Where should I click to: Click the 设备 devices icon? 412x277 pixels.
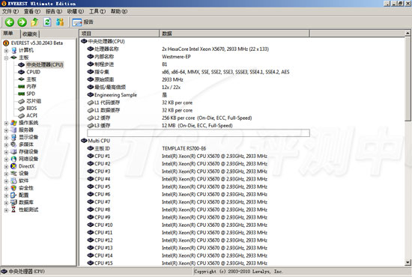pos(13,174)
